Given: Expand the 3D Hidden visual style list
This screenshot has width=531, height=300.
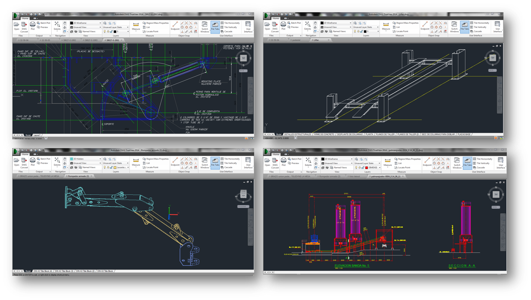Looking at the screenshot, I should click(100, 159).
